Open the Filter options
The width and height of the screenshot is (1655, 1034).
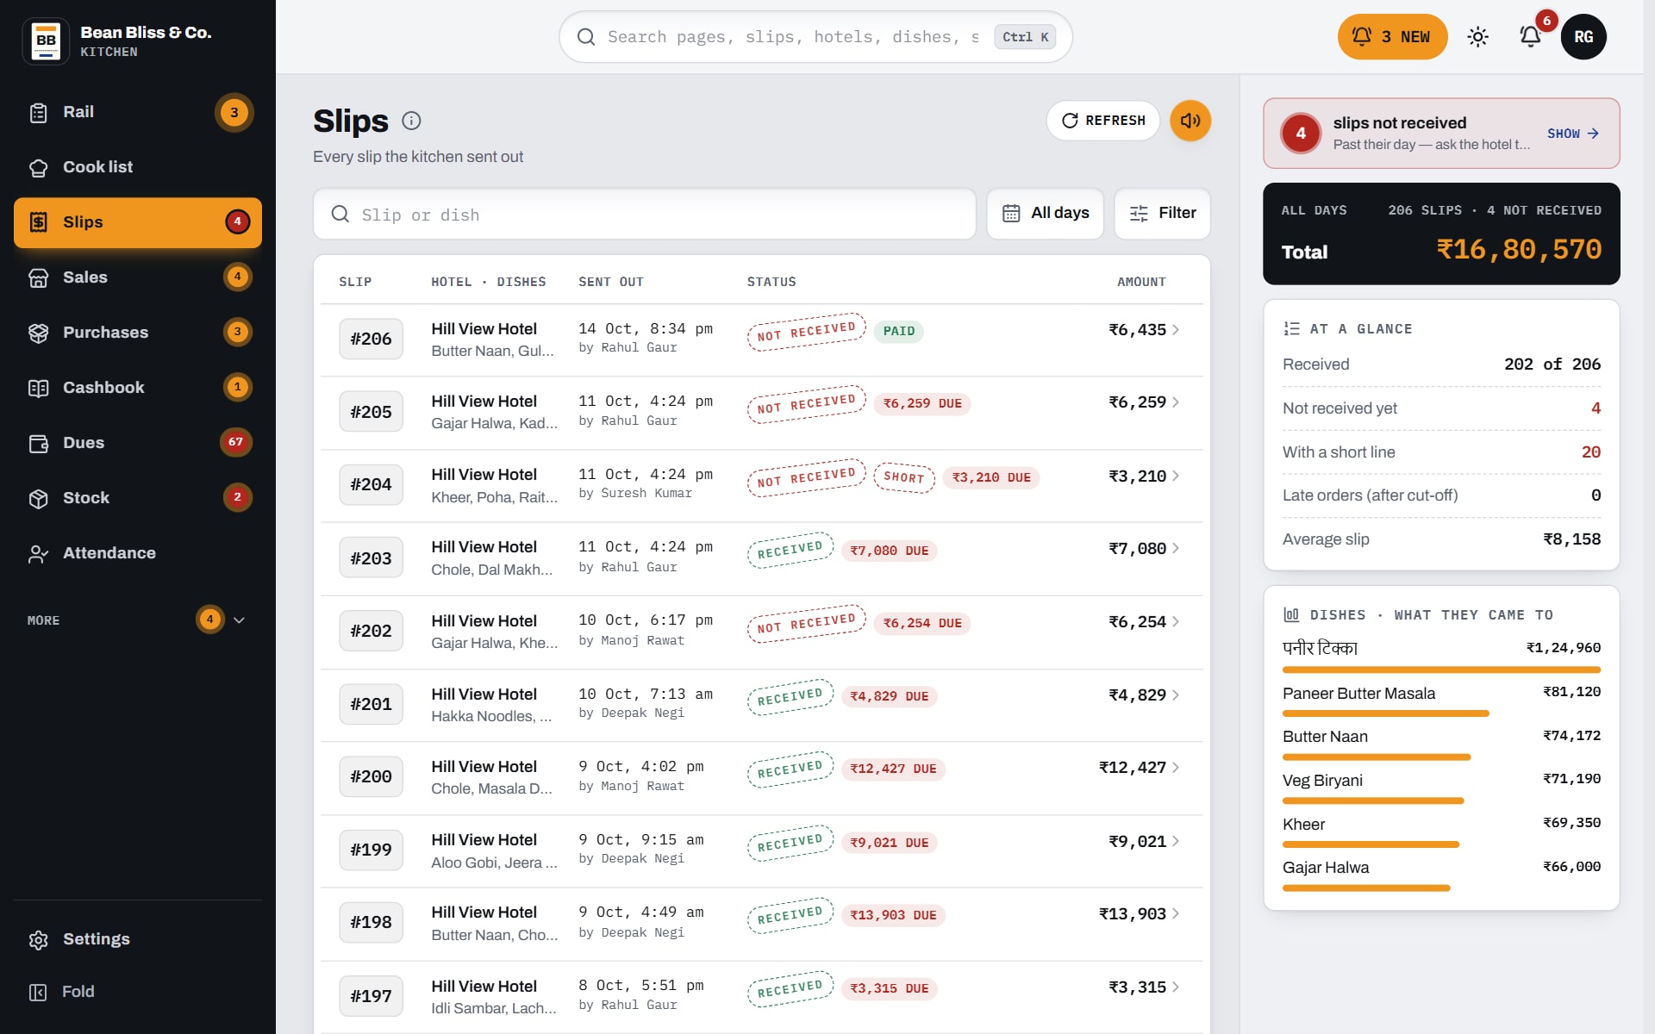[x=1162, y=214]
